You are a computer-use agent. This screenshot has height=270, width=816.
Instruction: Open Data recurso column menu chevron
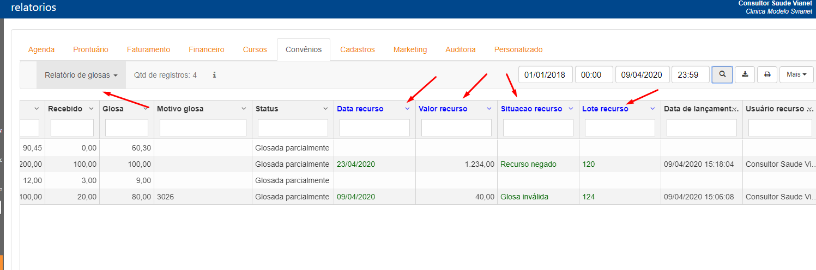click(x=407, y=109)
